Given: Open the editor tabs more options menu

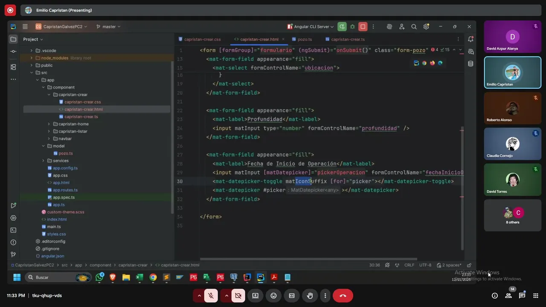Looking at the screenshot, I should pyautogui.click(x=459, y=39).
